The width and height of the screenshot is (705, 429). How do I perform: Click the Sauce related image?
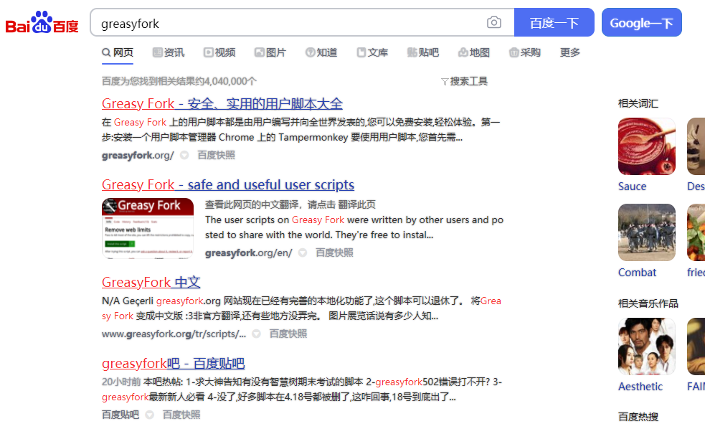pos(647,146)
